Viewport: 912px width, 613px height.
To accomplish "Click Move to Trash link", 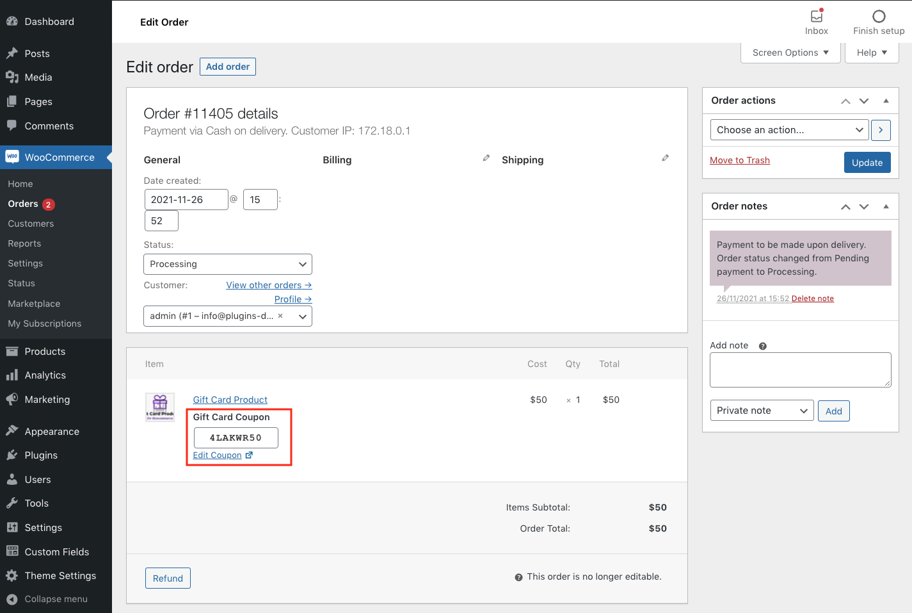I will (x=740, y=160).
